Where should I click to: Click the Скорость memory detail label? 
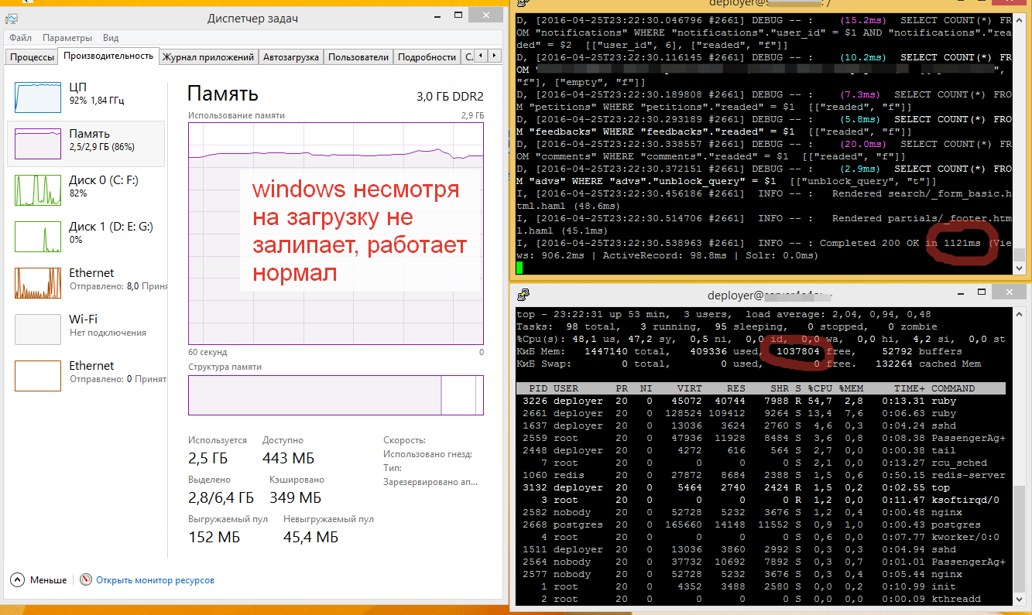coord(405,440)
